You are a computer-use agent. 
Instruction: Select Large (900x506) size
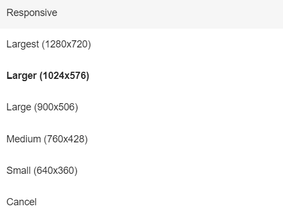pyautogui.click(x=141, y=107)
